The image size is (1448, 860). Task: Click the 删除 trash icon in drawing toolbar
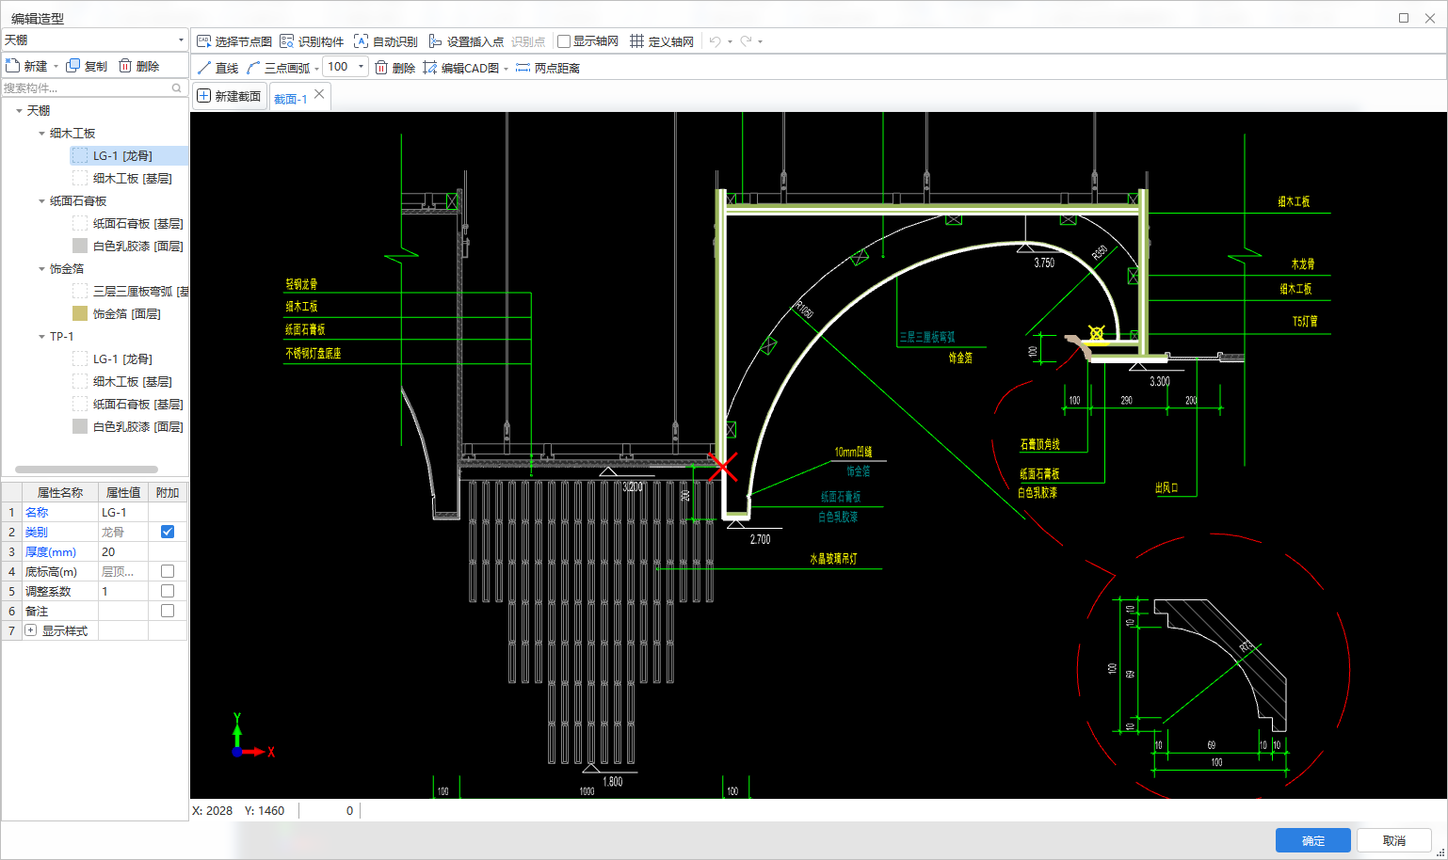point(381,68)
